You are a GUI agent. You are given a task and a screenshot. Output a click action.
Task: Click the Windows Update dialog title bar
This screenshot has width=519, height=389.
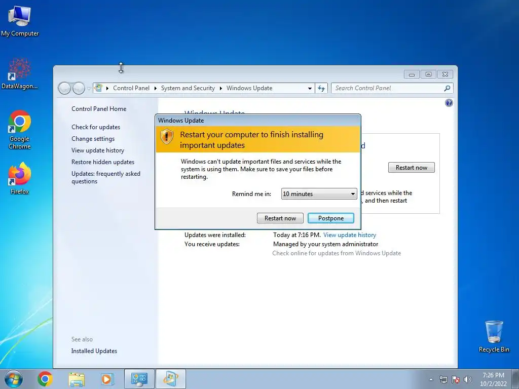(x=258, y=121)
